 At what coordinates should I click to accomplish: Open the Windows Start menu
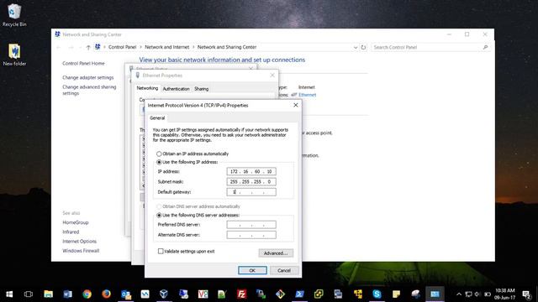(9, 294)
